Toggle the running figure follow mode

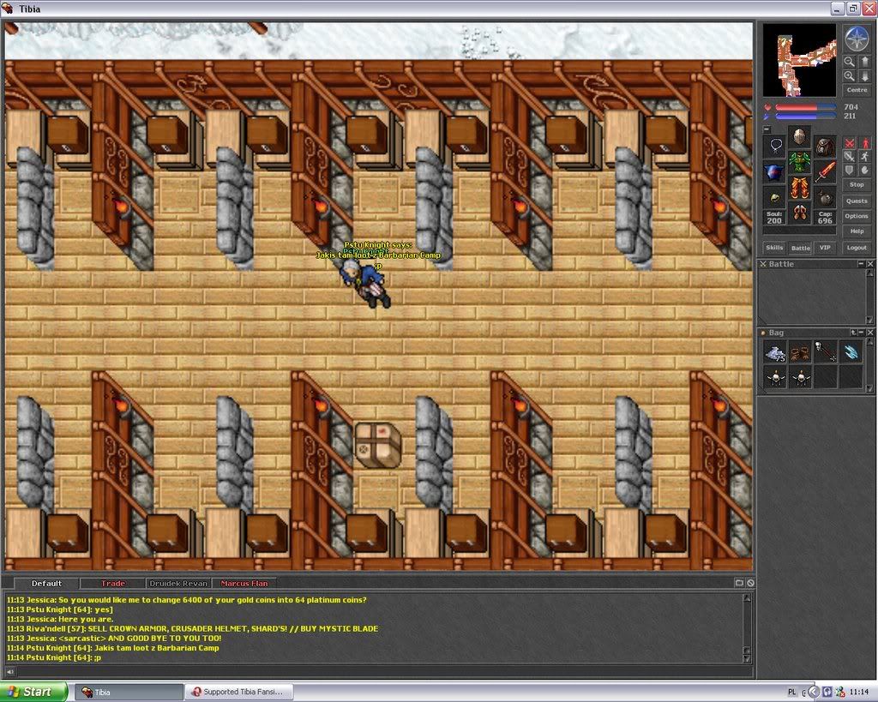point(864,157)
